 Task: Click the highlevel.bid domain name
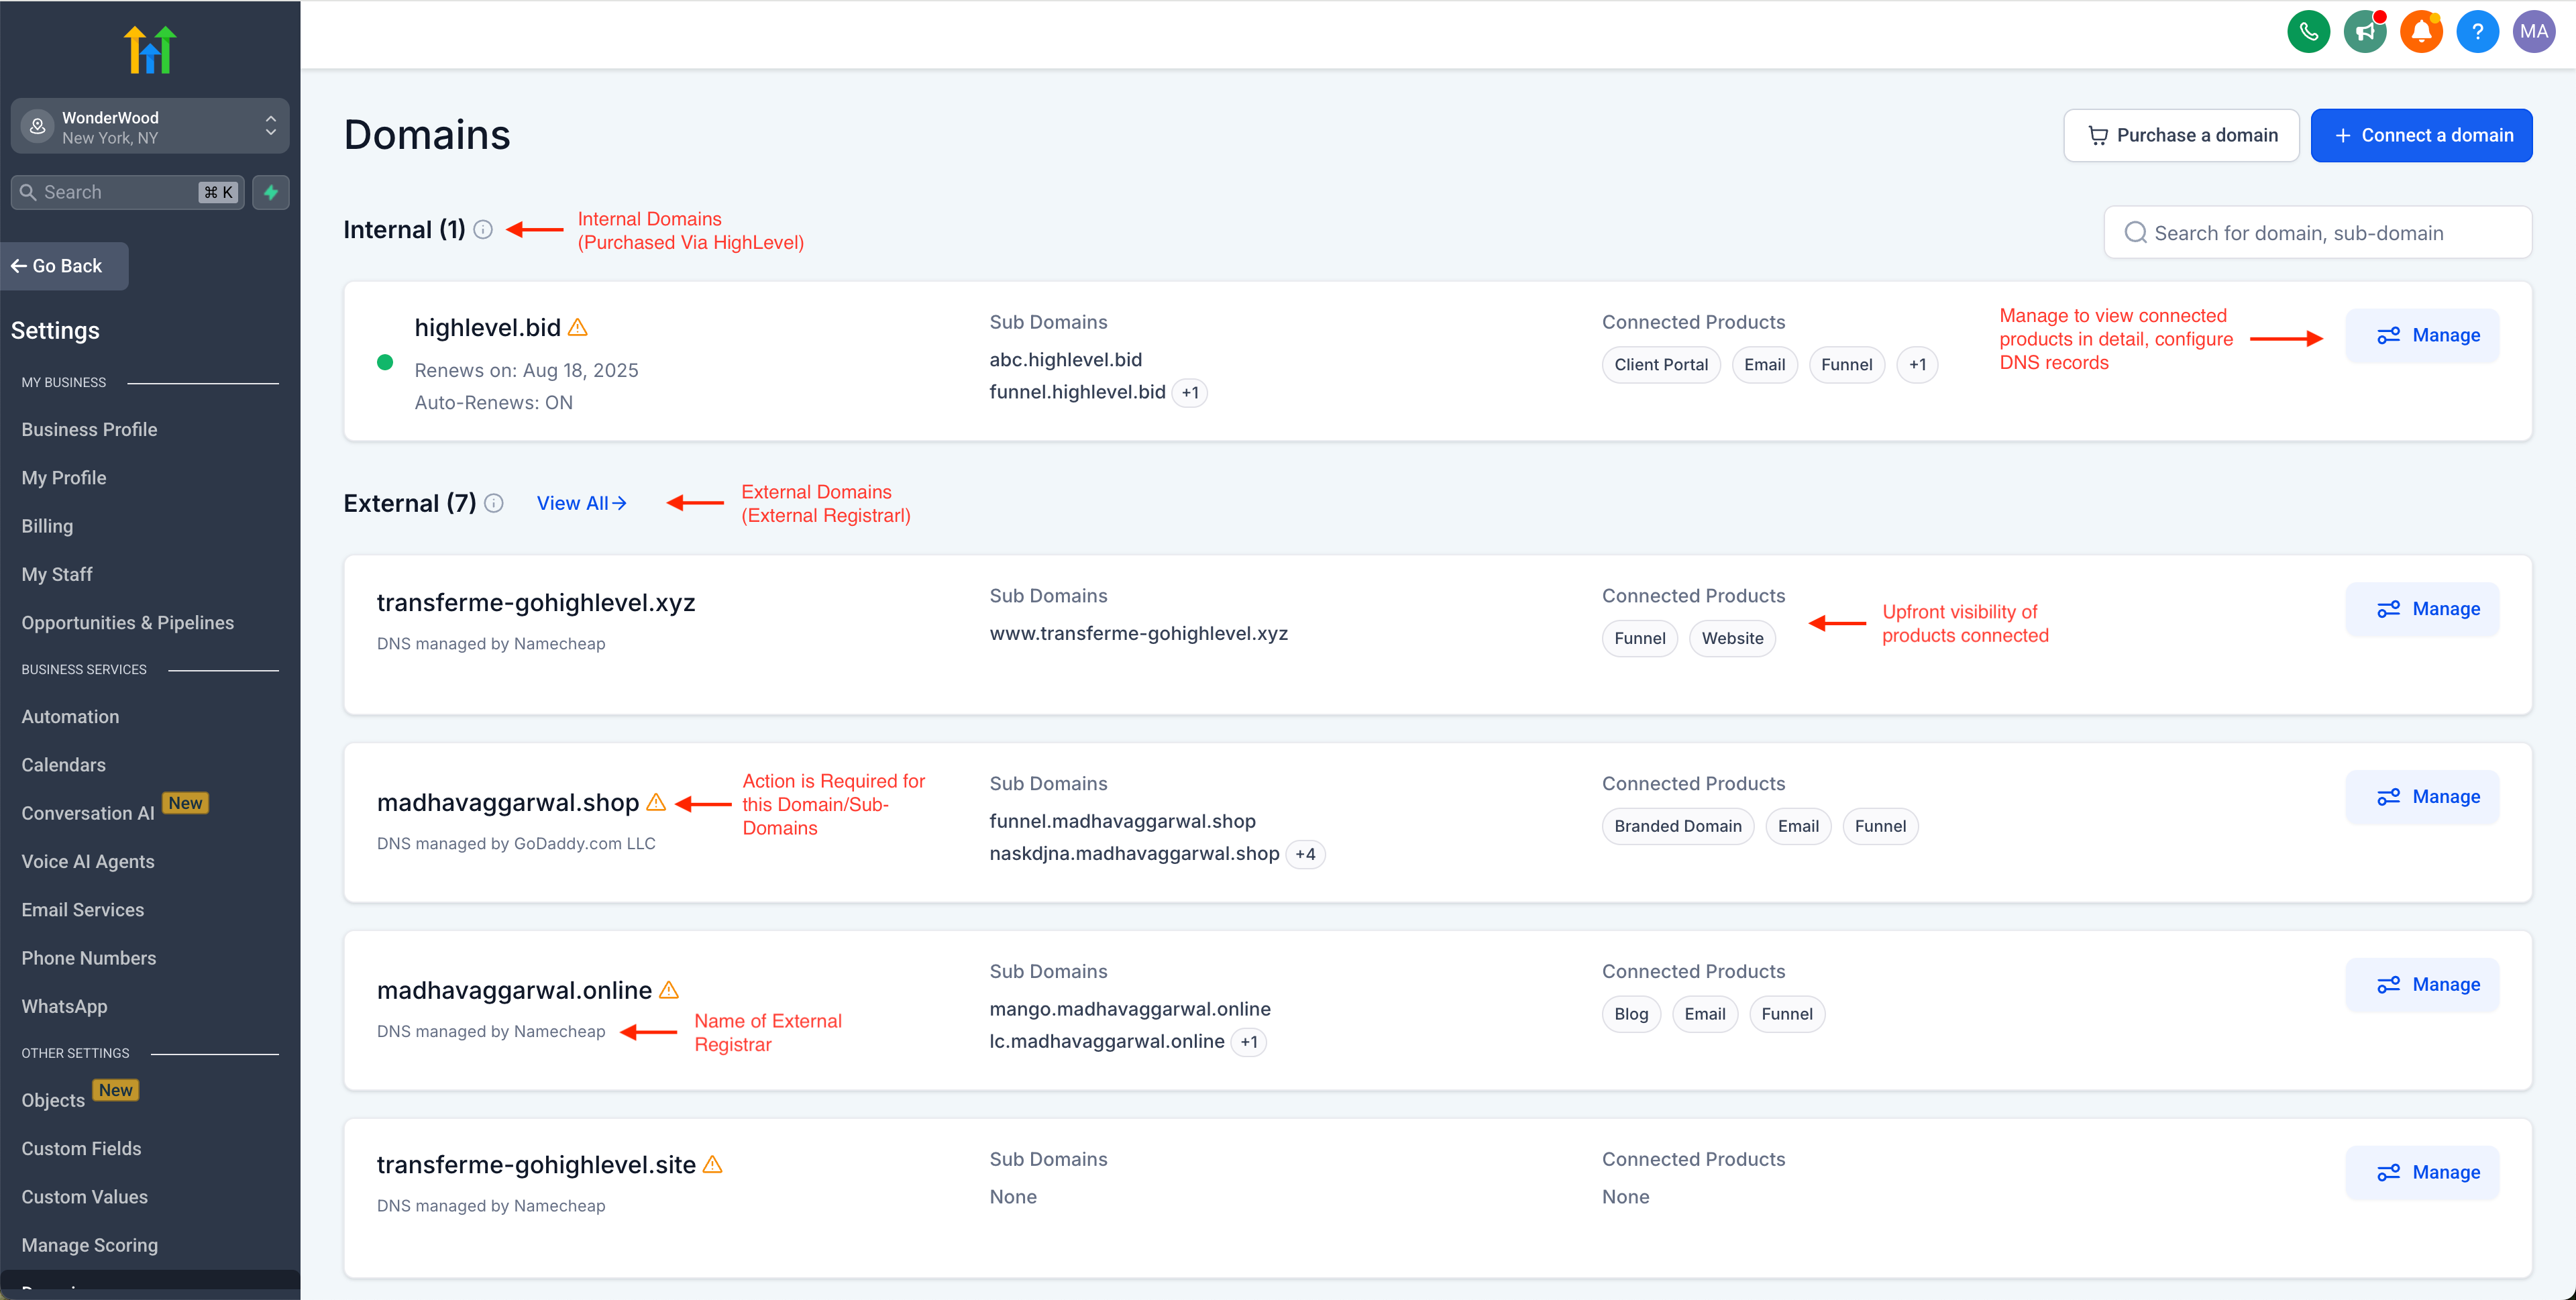487,328
